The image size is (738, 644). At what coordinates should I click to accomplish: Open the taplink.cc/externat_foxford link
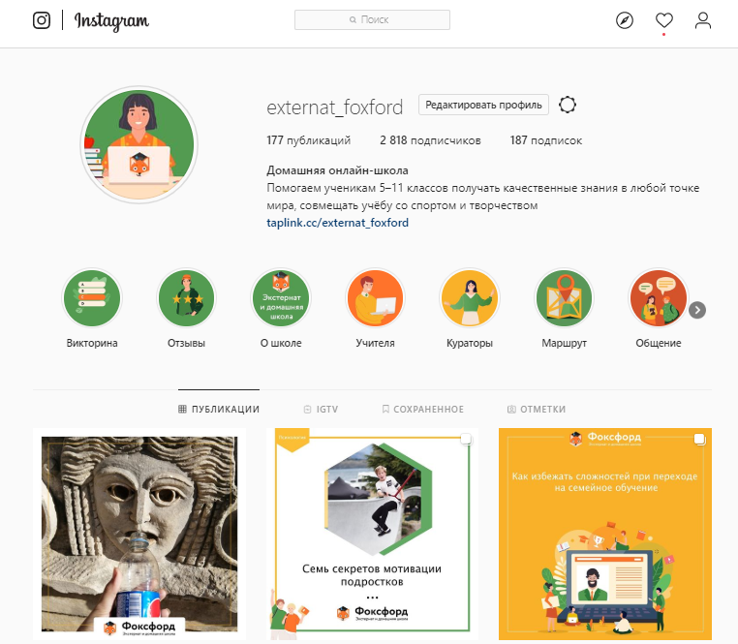pos(337,222)
